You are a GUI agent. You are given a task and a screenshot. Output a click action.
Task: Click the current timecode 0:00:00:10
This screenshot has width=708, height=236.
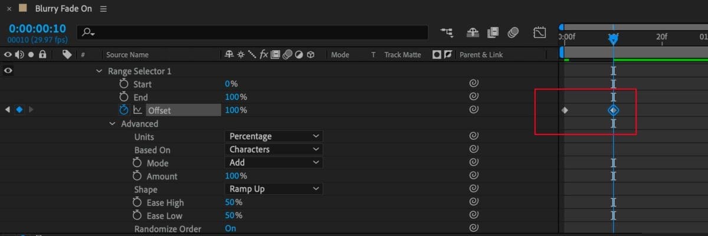point(37,28)
